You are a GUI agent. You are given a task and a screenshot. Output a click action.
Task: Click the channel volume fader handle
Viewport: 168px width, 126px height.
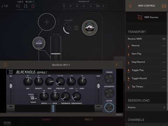pyautogui.click(x=56, y=54)
